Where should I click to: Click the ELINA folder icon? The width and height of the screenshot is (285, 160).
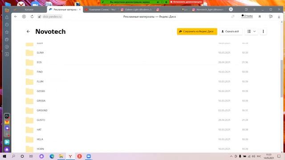coord(29,53)
